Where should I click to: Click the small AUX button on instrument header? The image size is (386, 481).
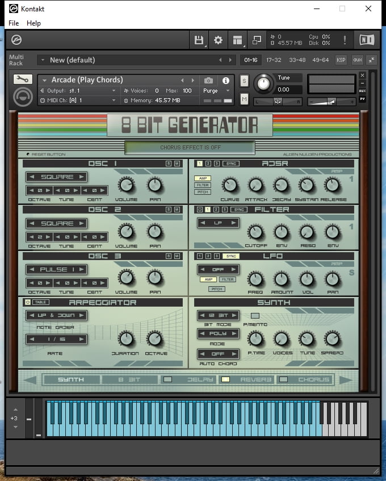(x=362, y=91)
